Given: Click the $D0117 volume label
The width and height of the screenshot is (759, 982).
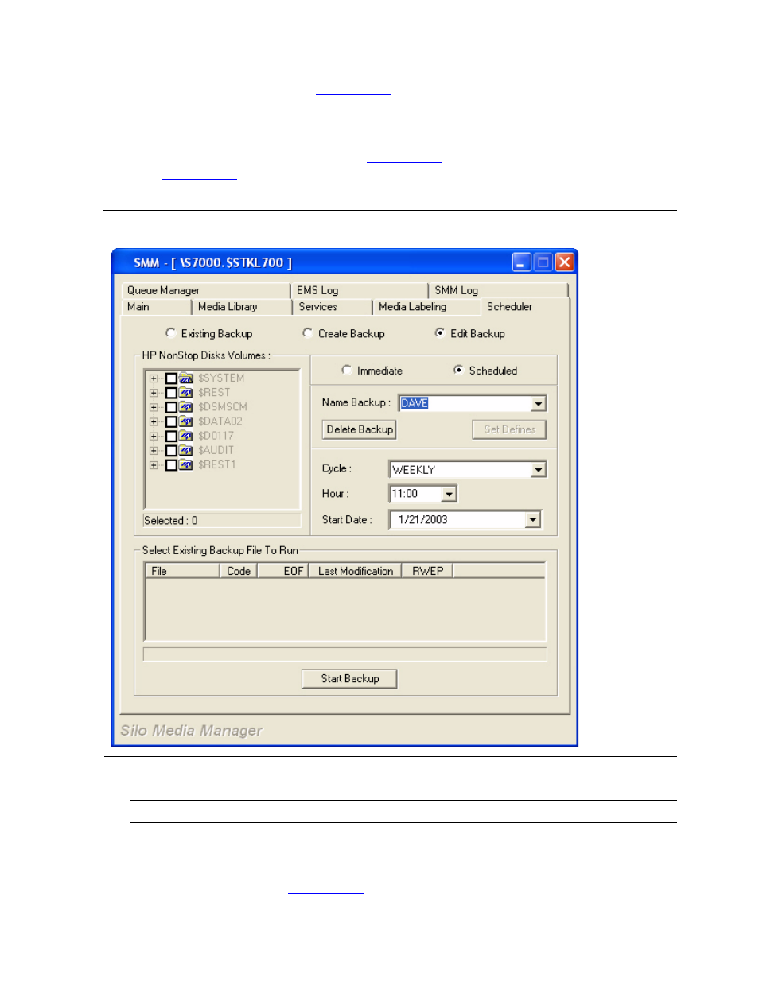Looking at the screenshot, I should [216, 436].
